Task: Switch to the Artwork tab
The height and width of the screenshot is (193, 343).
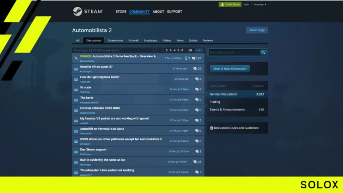Action: 133,41
